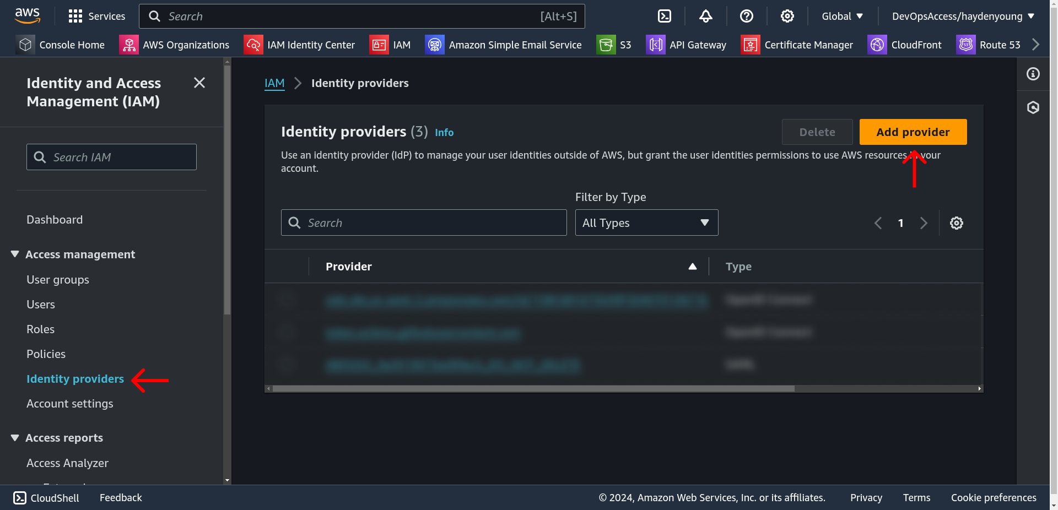Screen dimensions: 1058x510
Task: Select checkbox for second identity provider row
Action: (287, 332)
